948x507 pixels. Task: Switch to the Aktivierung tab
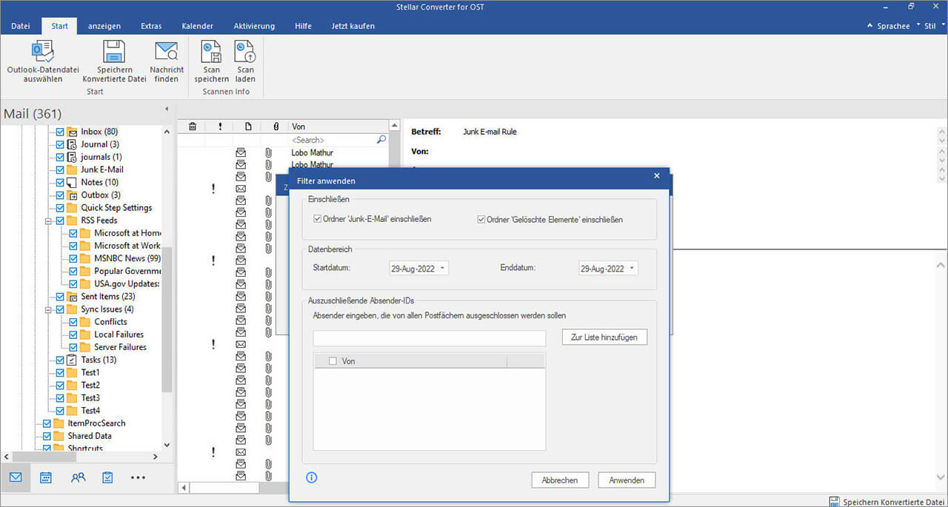(254, 26)
